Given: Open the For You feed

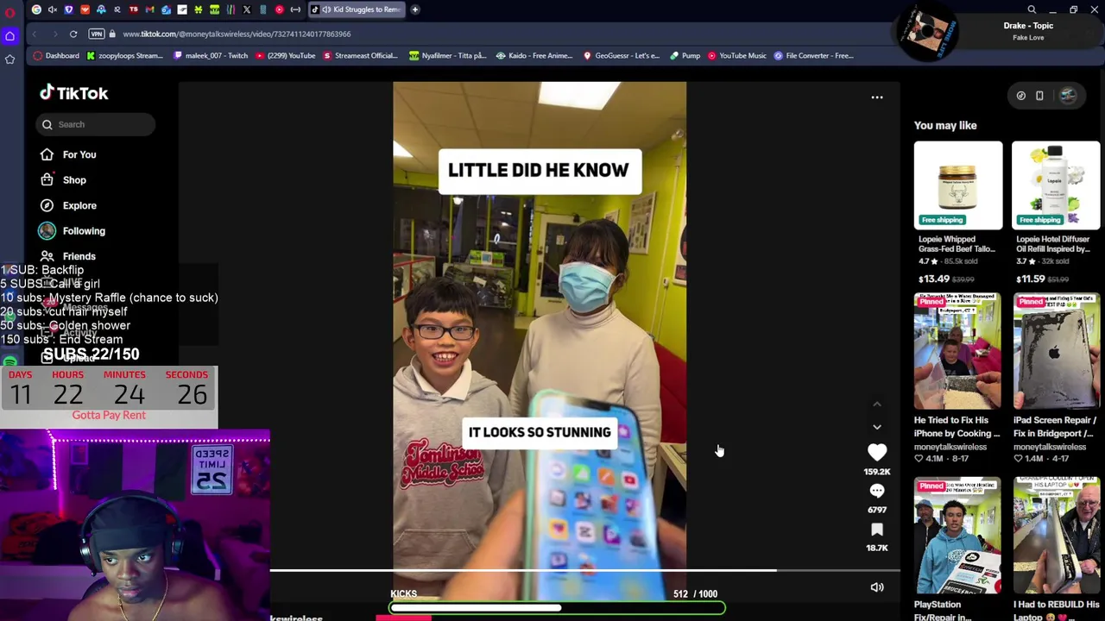Looking at the screenshot, I should click(68, 154).
